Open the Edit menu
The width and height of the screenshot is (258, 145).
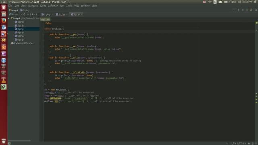[x=17, y=6]
